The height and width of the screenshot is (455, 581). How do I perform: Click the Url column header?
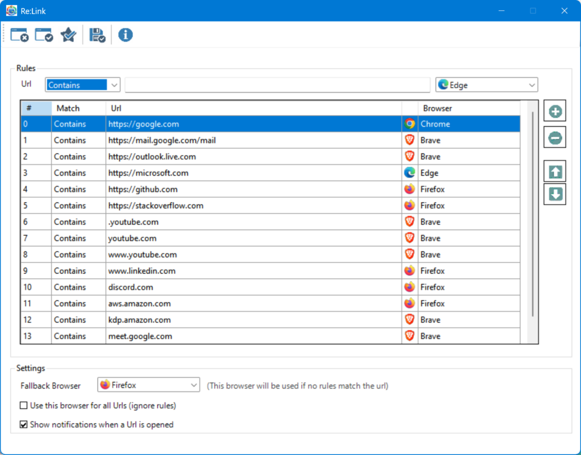253,108
